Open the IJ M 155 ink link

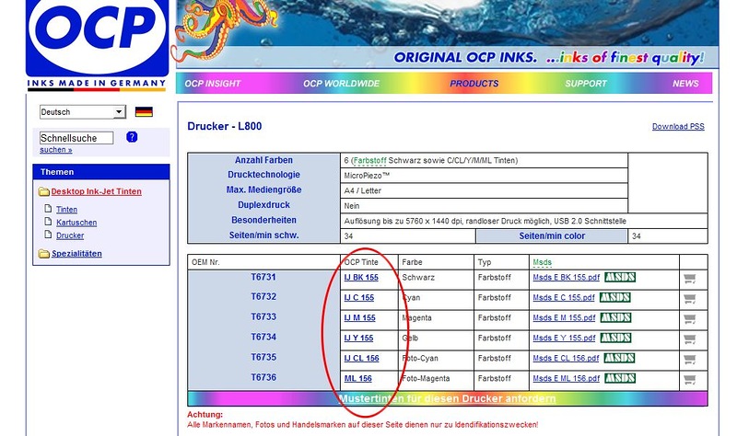click(359, 317)
